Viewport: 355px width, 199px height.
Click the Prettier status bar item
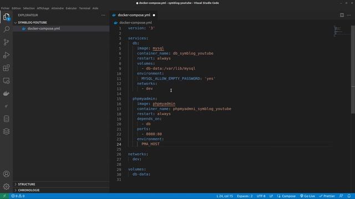327,196
